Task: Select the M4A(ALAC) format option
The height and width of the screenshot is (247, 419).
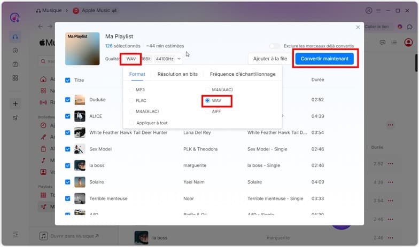Action: click(x=131, y=111)
